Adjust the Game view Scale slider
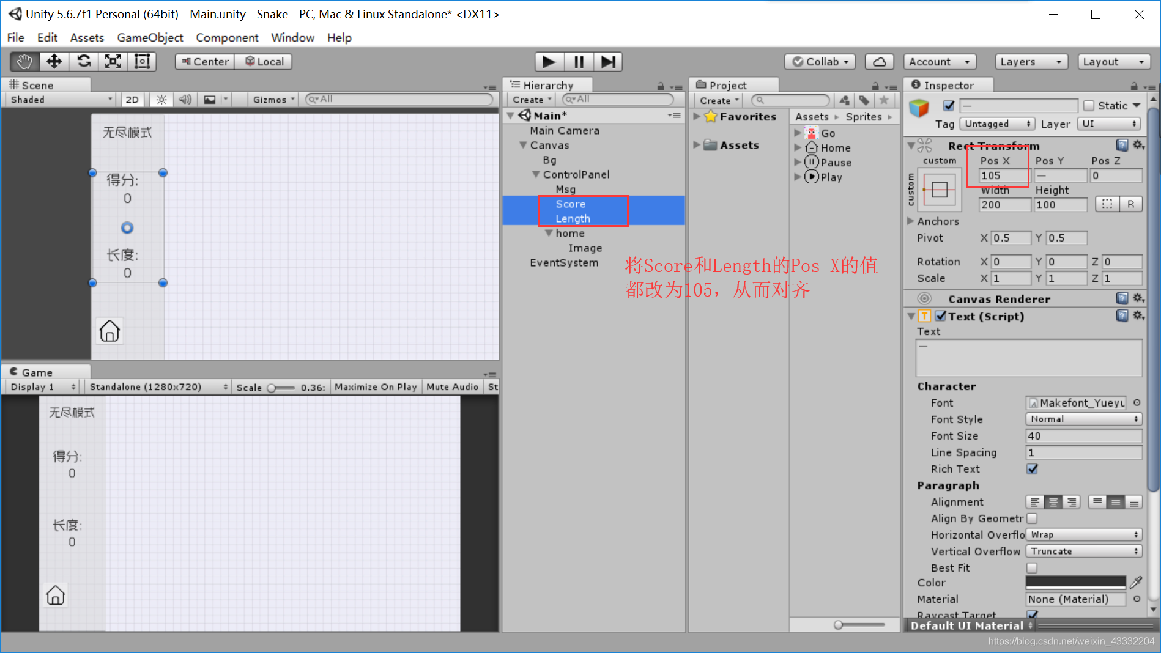Screen dimensions: 1161x653 [281, 388]
